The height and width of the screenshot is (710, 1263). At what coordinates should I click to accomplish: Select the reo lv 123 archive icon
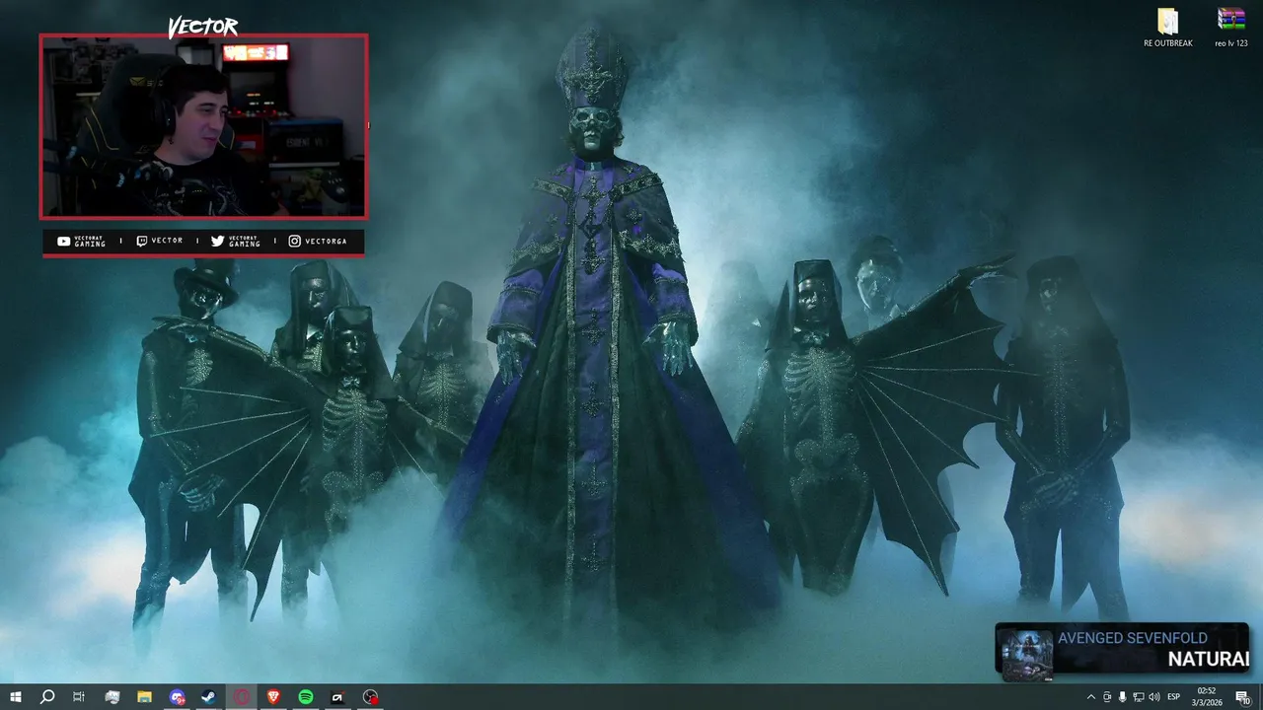(x=1230, y=29)
